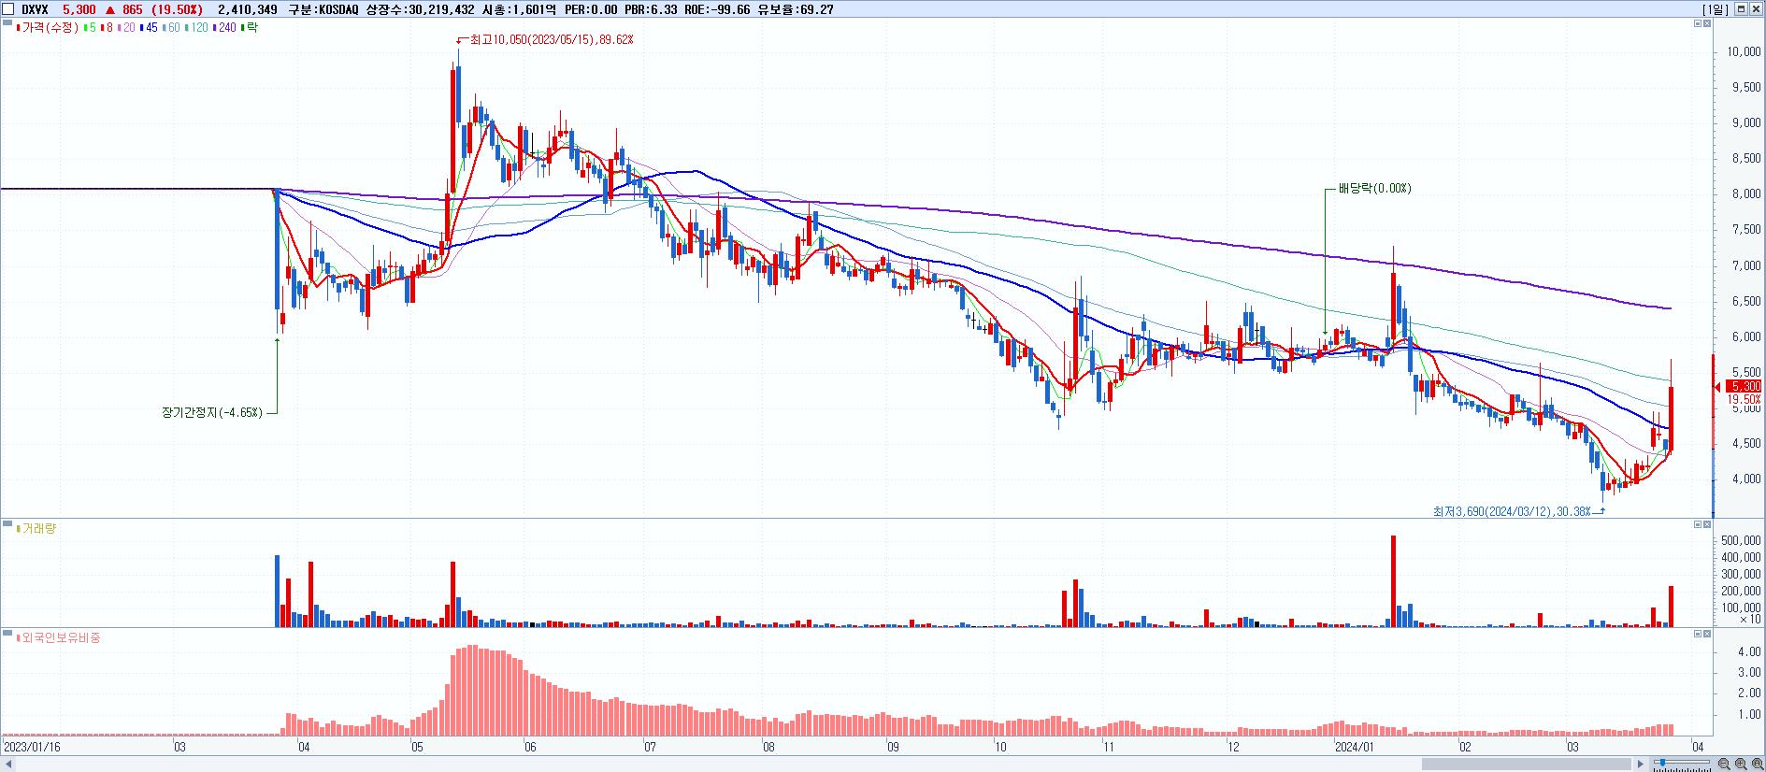The height and width of the screenshot is (772, 1766).
Task: Select the 240-day moving average legend
Action: coord(224,28)
